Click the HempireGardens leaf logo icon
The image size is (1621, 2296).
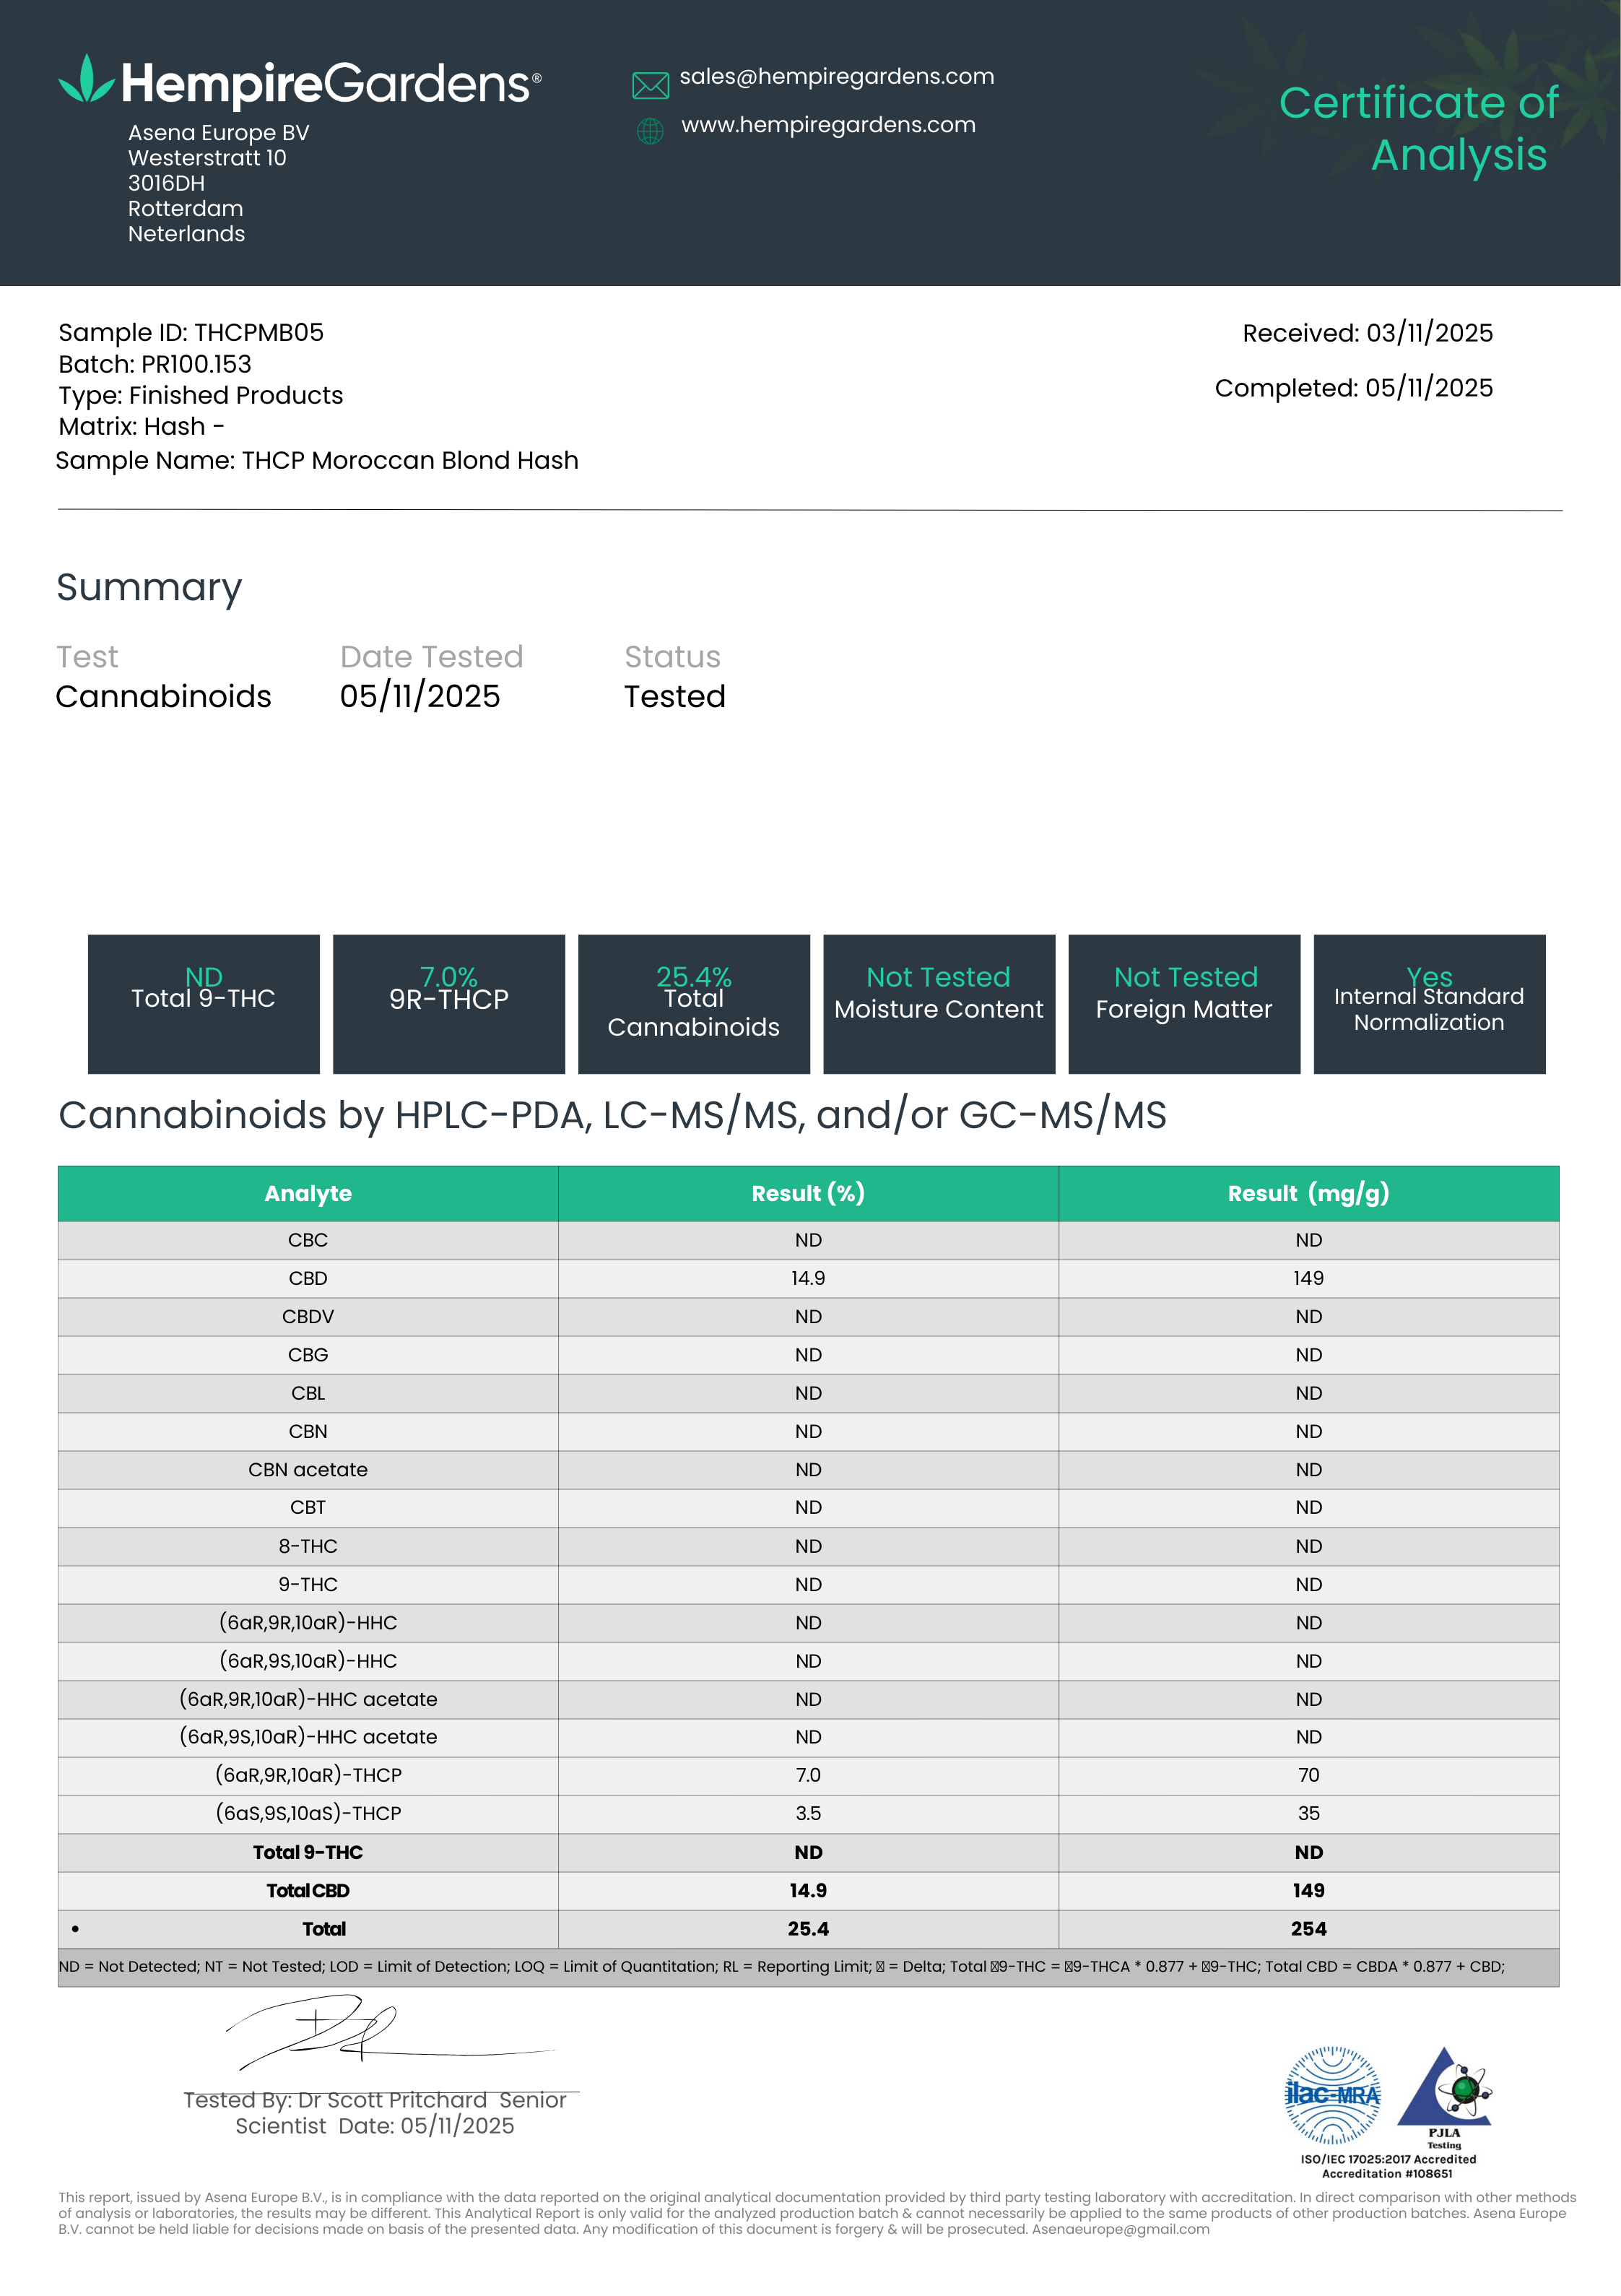[x=86, y=80]
